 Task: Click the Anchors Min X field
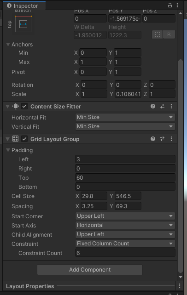click(x=93, y=53)
